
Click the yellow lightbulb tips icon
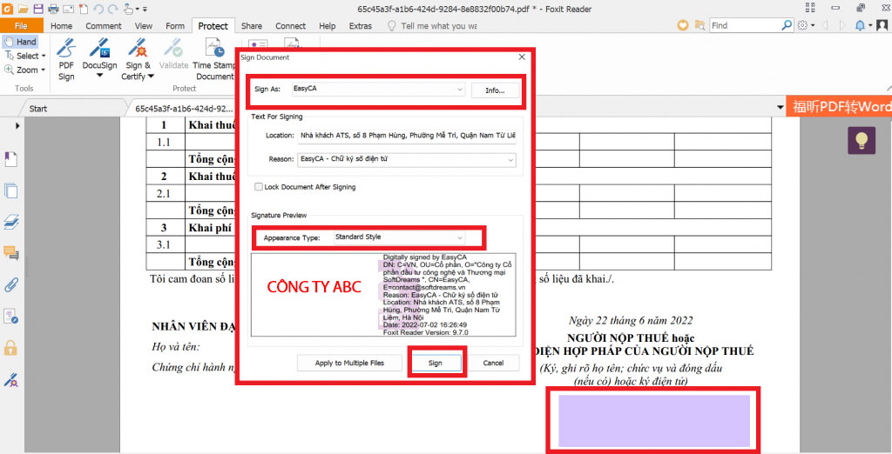coord(862,140)
